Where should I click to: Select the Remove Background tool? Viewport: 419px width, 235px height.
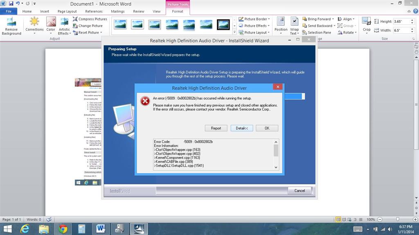(11, 26)
